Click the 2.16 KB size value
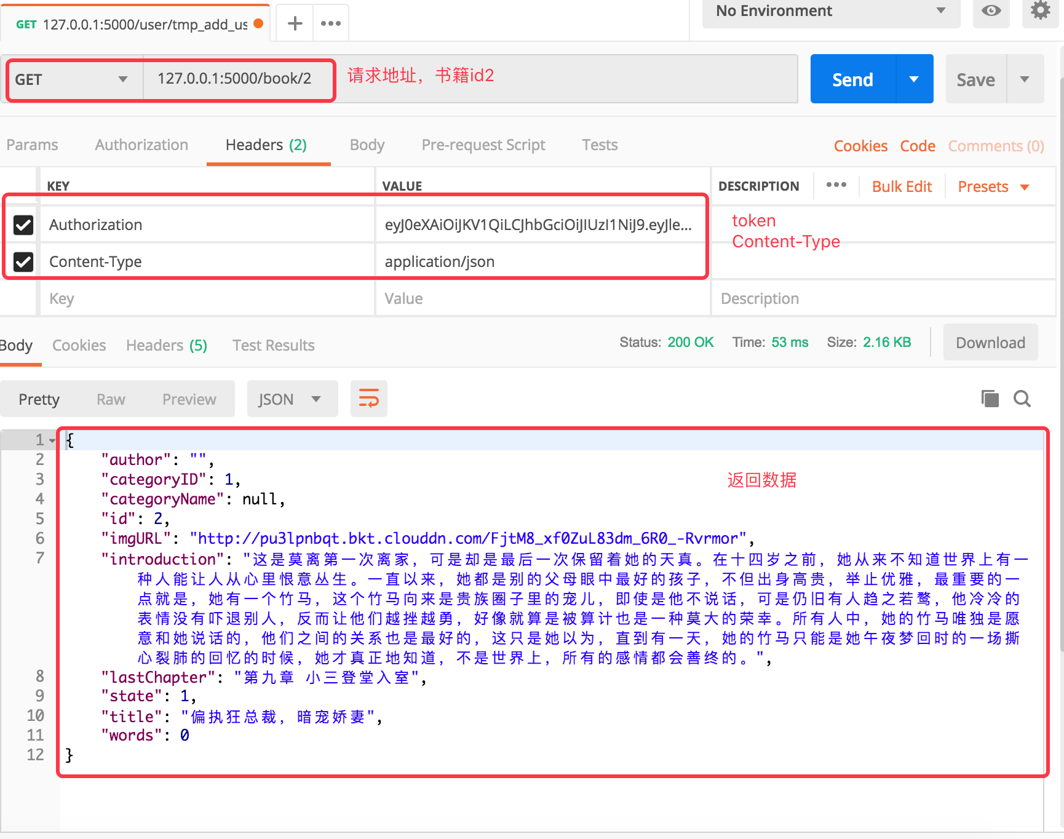 coord(887,342)
